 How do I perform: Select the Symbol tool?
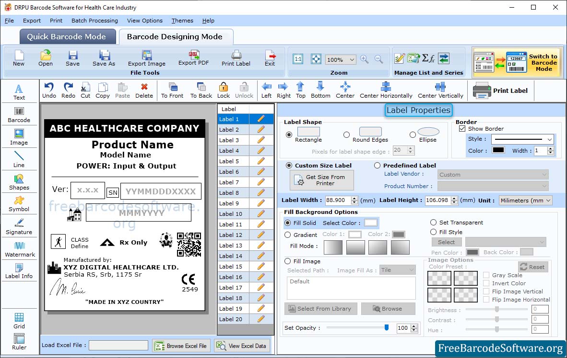(19, 204)
